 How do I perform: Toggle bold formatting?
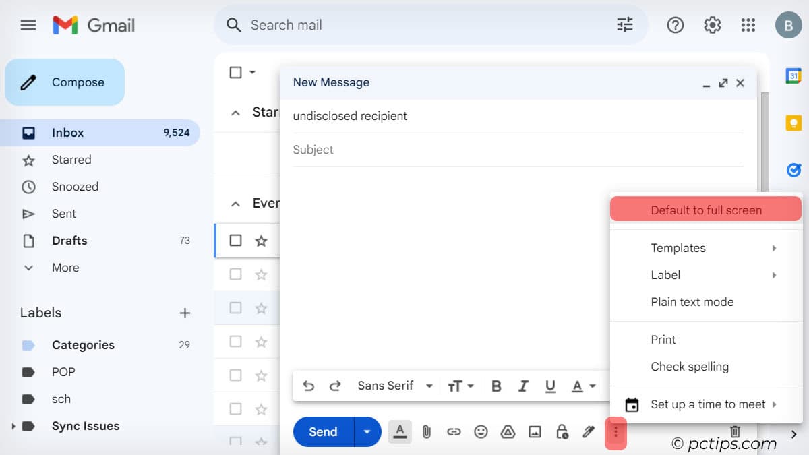pos(496,386)
